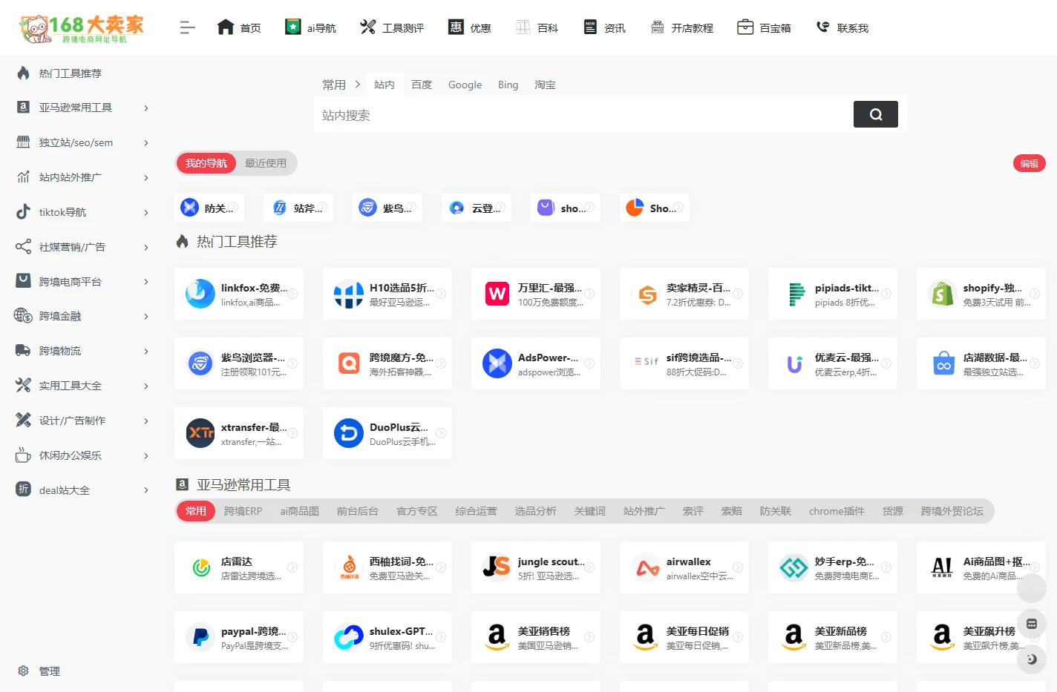Screen dimensions: 1057x692
Task: Expand 设计/广告制作 sidebar chevron
Action: [x=146, y=421]
